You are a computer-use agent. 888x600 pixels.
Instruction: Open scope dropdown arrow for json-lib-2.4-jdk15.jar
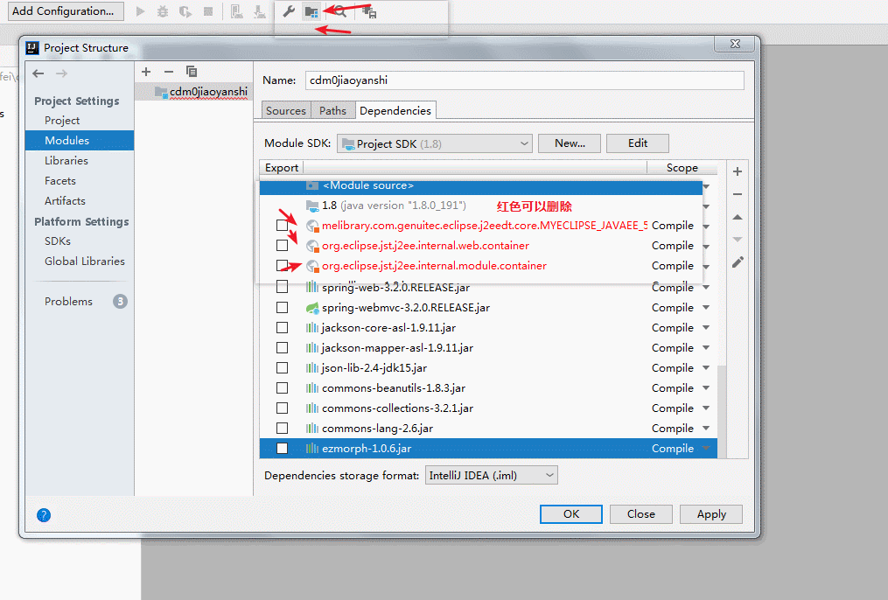tap(706, 368)
